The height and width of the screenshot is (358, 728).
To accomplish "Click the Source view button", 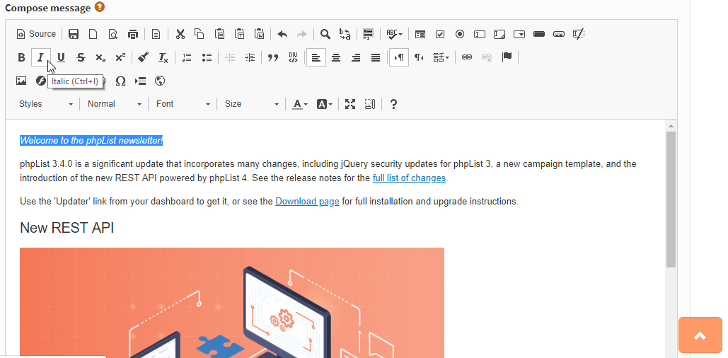I will click(x=36, y=34).
